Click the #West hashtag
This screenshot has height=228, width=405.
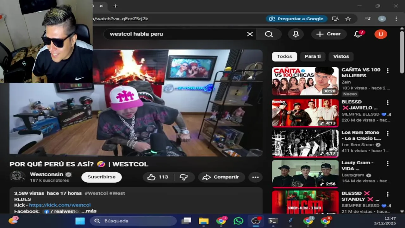(x=117, y=193)
